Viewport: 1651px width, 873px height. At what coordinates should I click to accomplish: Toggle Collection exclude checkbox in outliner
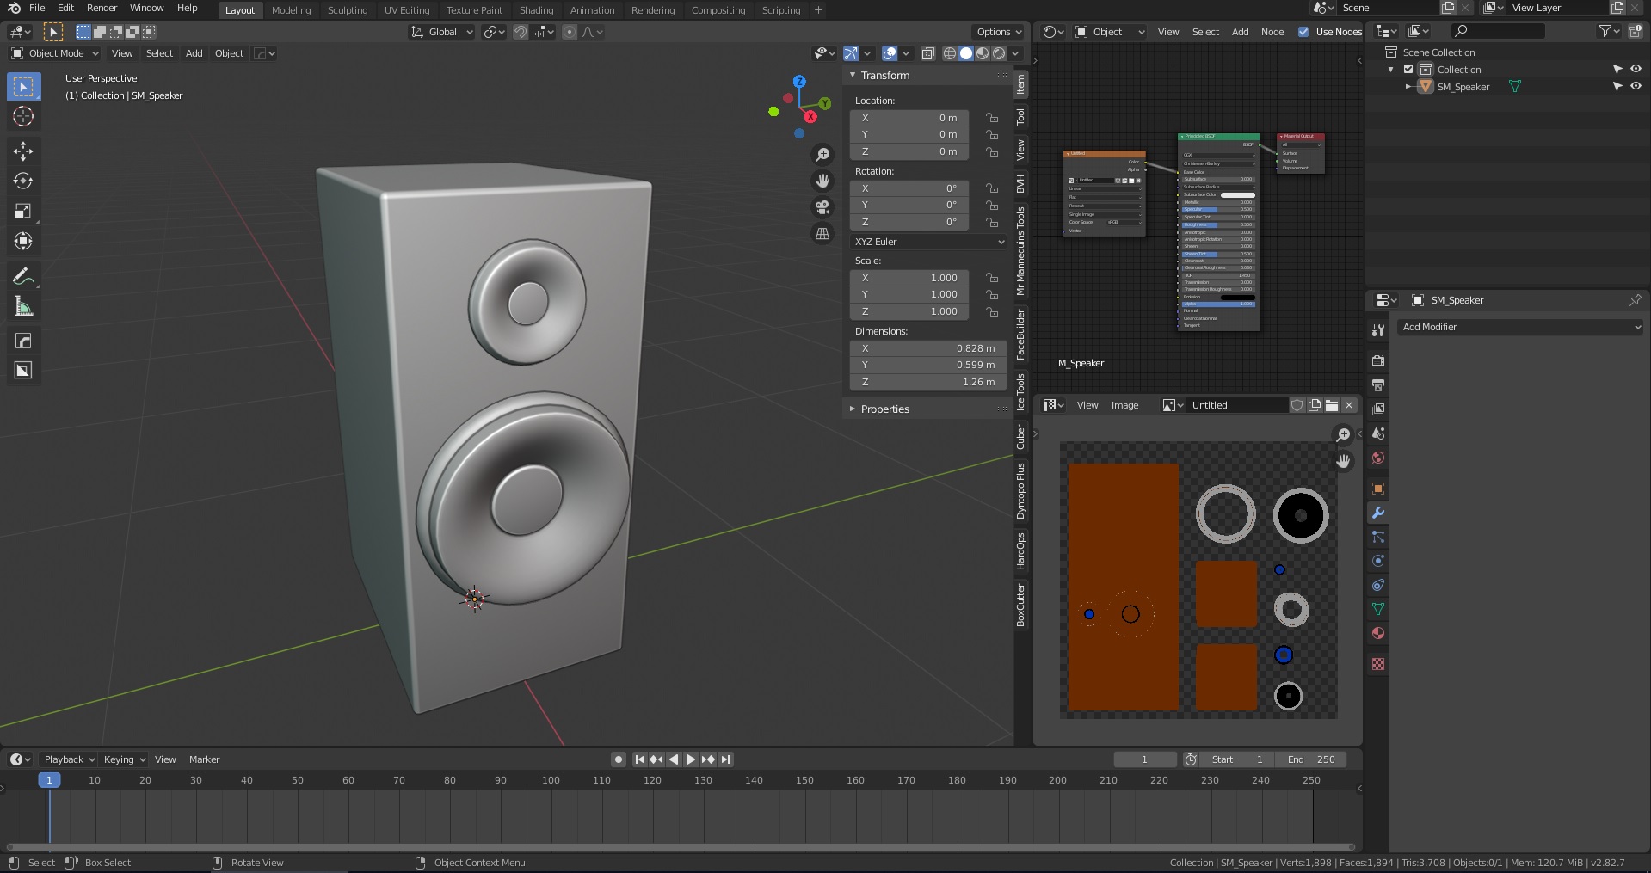(1409, 70)
